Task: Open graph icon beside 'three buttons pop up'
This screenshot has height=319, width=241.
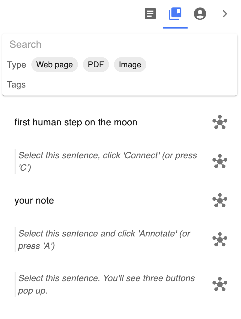Action: coord(220,284)
